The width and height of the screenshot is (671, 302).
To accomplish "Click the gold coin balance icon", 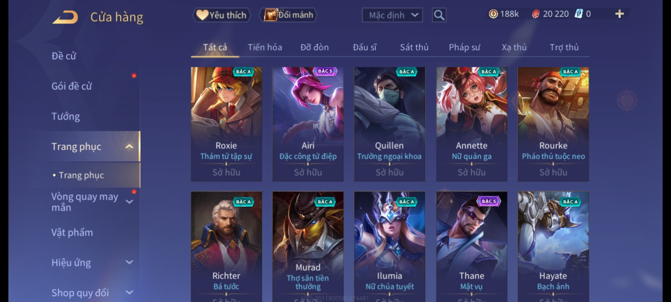I will 493,14.
